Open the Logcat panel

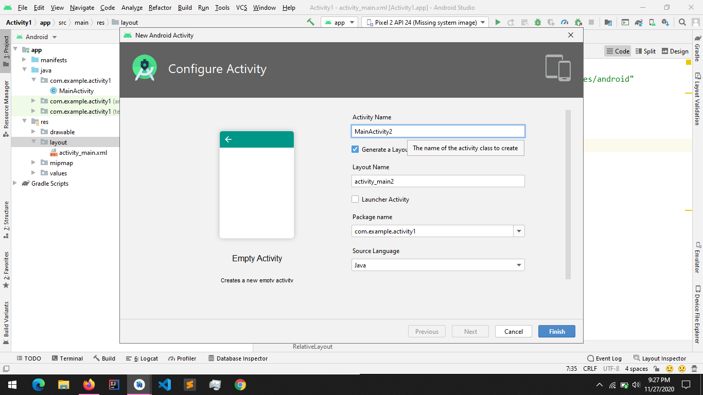[142, 358]
